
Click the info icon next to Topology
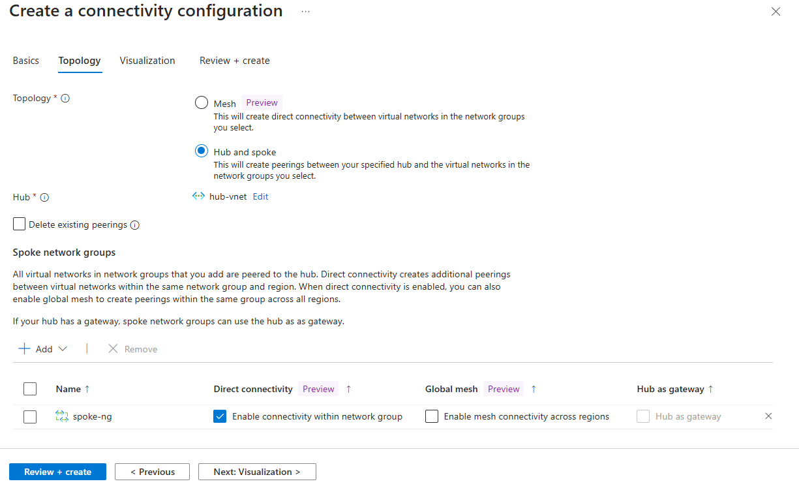tap(65, 98)
